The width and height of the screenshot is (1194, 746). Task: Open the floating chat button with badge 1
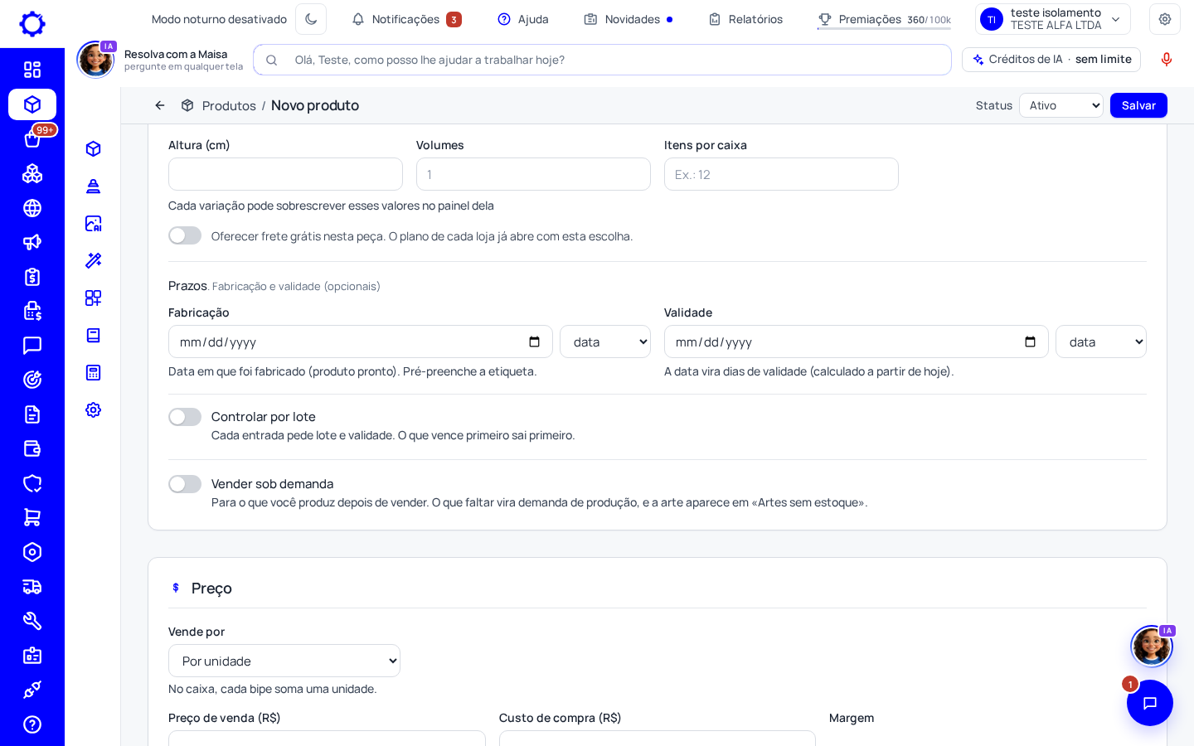pyautogui.click(x=1150, y=703)
